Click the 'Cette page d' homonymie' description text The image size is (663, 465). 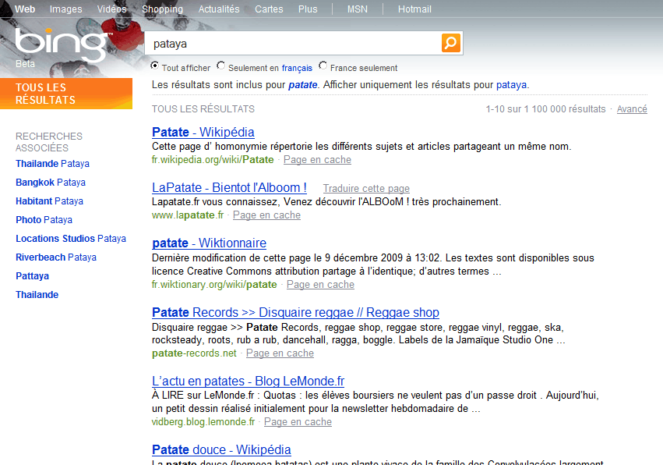tap(361, 147)
